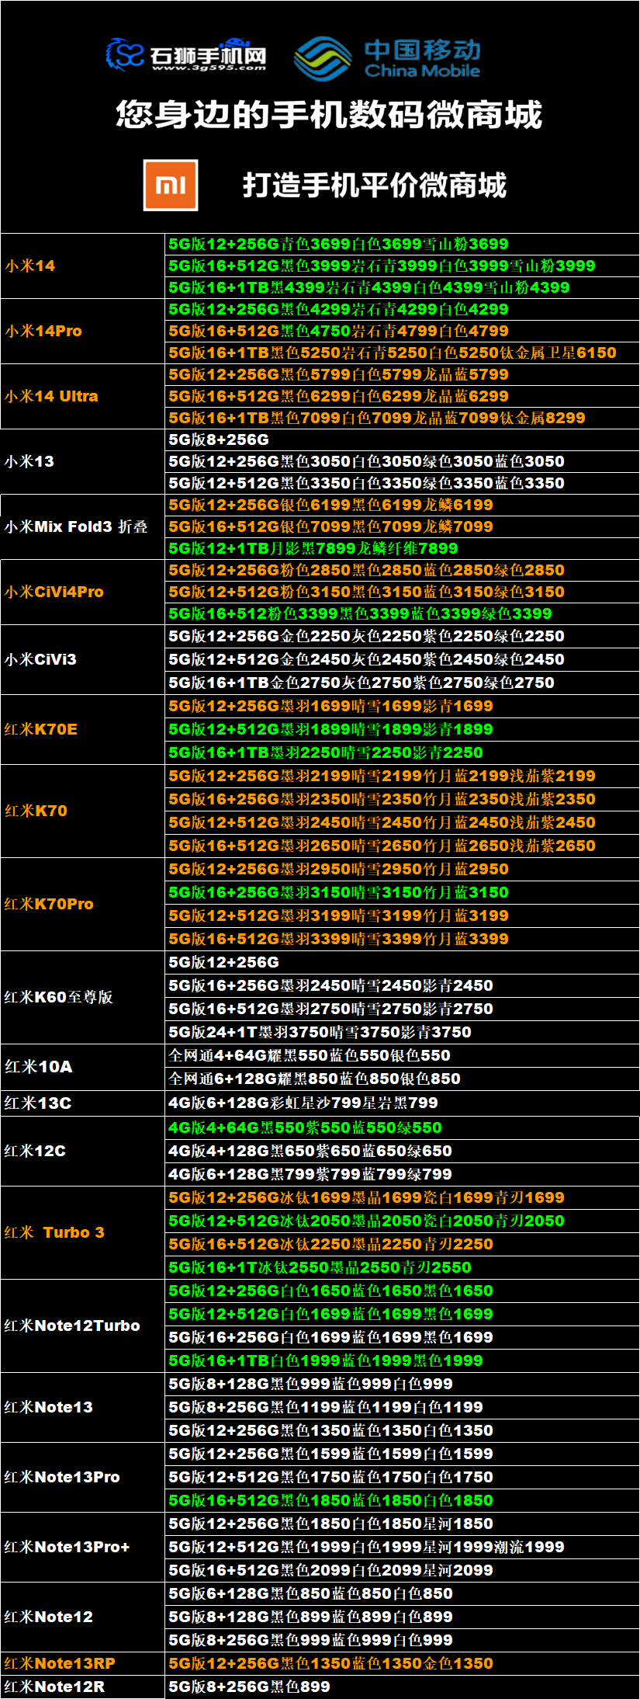Image resolution: width=640 pixels, height=1699 pixels.
Task: Click the 红米Note13Pro+ model name
Action: (67, 1547)
